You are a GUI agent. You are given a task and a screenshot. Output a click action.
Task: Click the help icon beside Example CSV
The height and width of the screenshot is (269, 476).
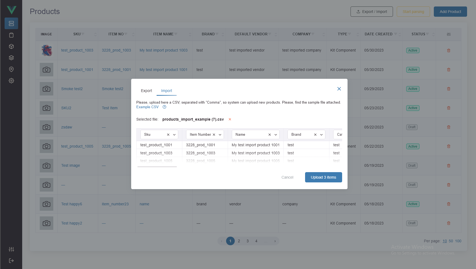click(x=164, y=107)
